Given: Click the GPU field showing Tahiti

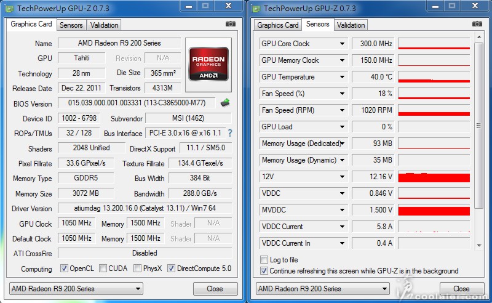Looking at the screenshot, I should (82, 58).
